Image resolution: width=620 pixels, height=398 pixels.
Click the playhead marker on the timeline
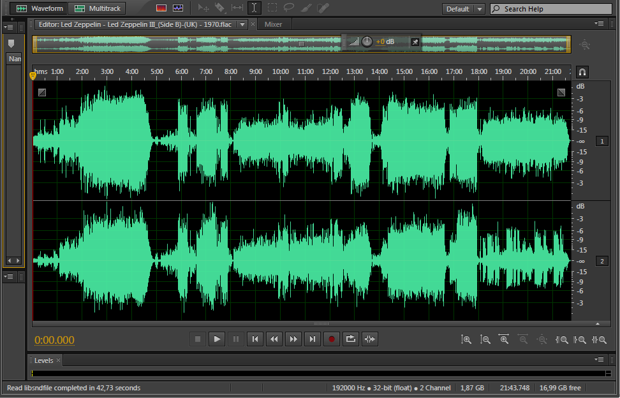click(x=33, y=75)
